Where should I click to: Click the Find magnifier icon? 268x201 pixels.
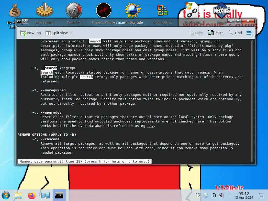pos(231,33)
